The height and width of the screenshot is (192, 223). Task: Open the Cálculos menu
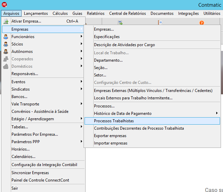[x=60, y=13]
